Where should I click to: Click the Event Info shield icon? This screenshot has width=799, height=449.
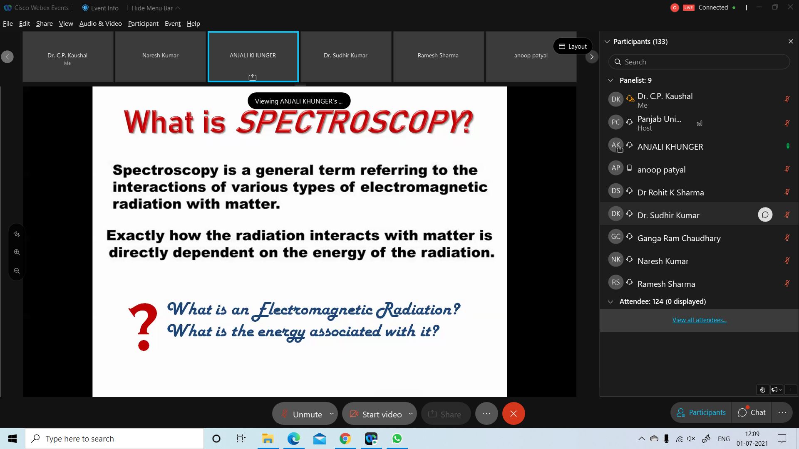[x=85, y=8]
